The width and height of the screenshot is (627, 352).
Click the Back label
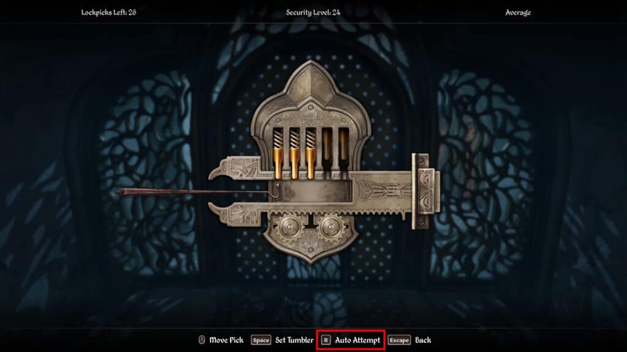pyautogui.click(x=423, y=340)
